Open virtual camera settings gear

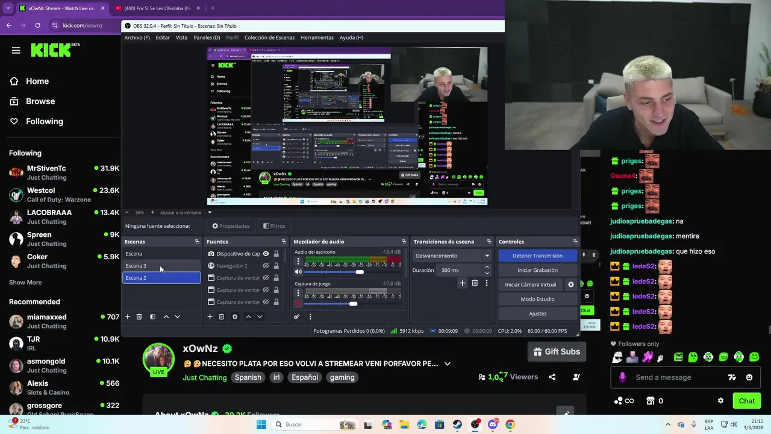(x=571, y=285)
